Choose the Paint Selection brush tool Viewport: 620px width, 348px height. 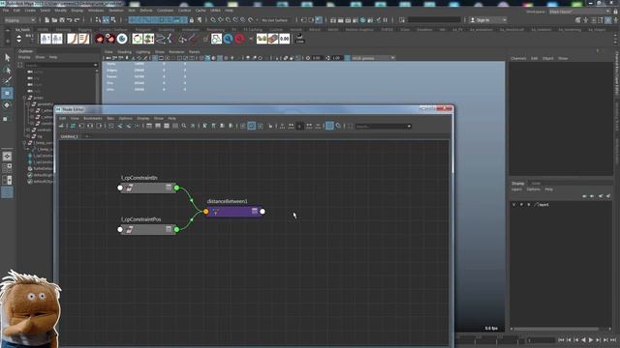tap(7, 81)
